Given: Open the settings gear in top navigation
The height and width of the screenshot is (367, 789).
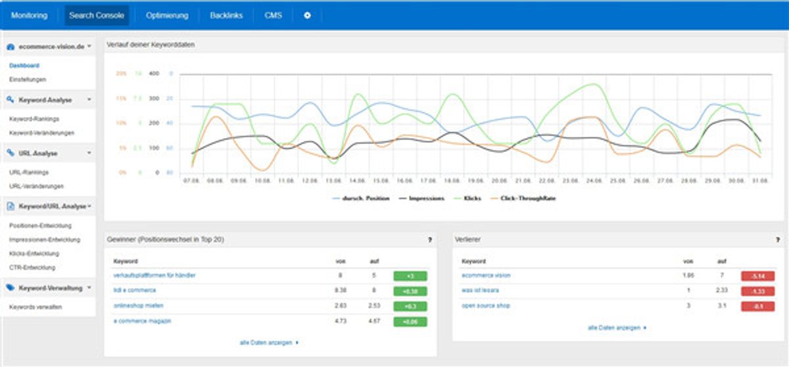Looking at the screenshot, I should coord(307,15).
